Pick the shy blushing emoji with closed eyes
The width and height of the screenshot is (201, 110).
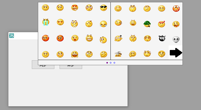[60, 22]
